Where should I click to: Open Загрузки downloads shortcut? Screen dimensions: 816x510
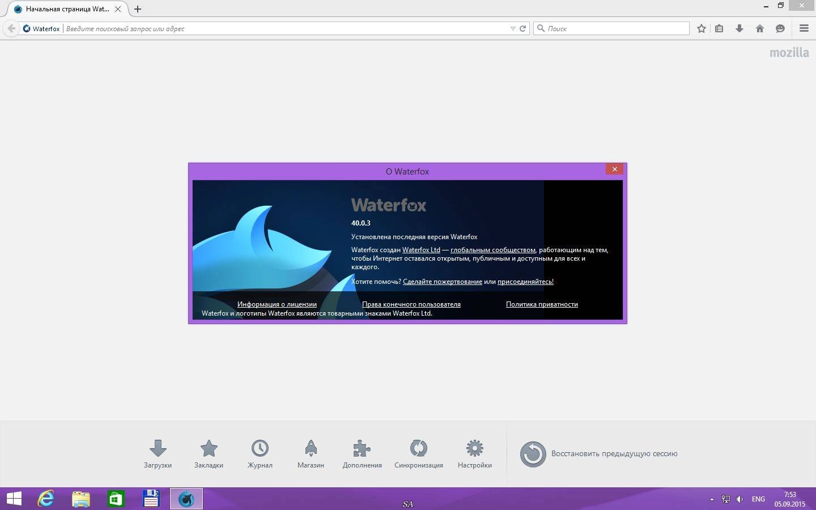[158, 454]
